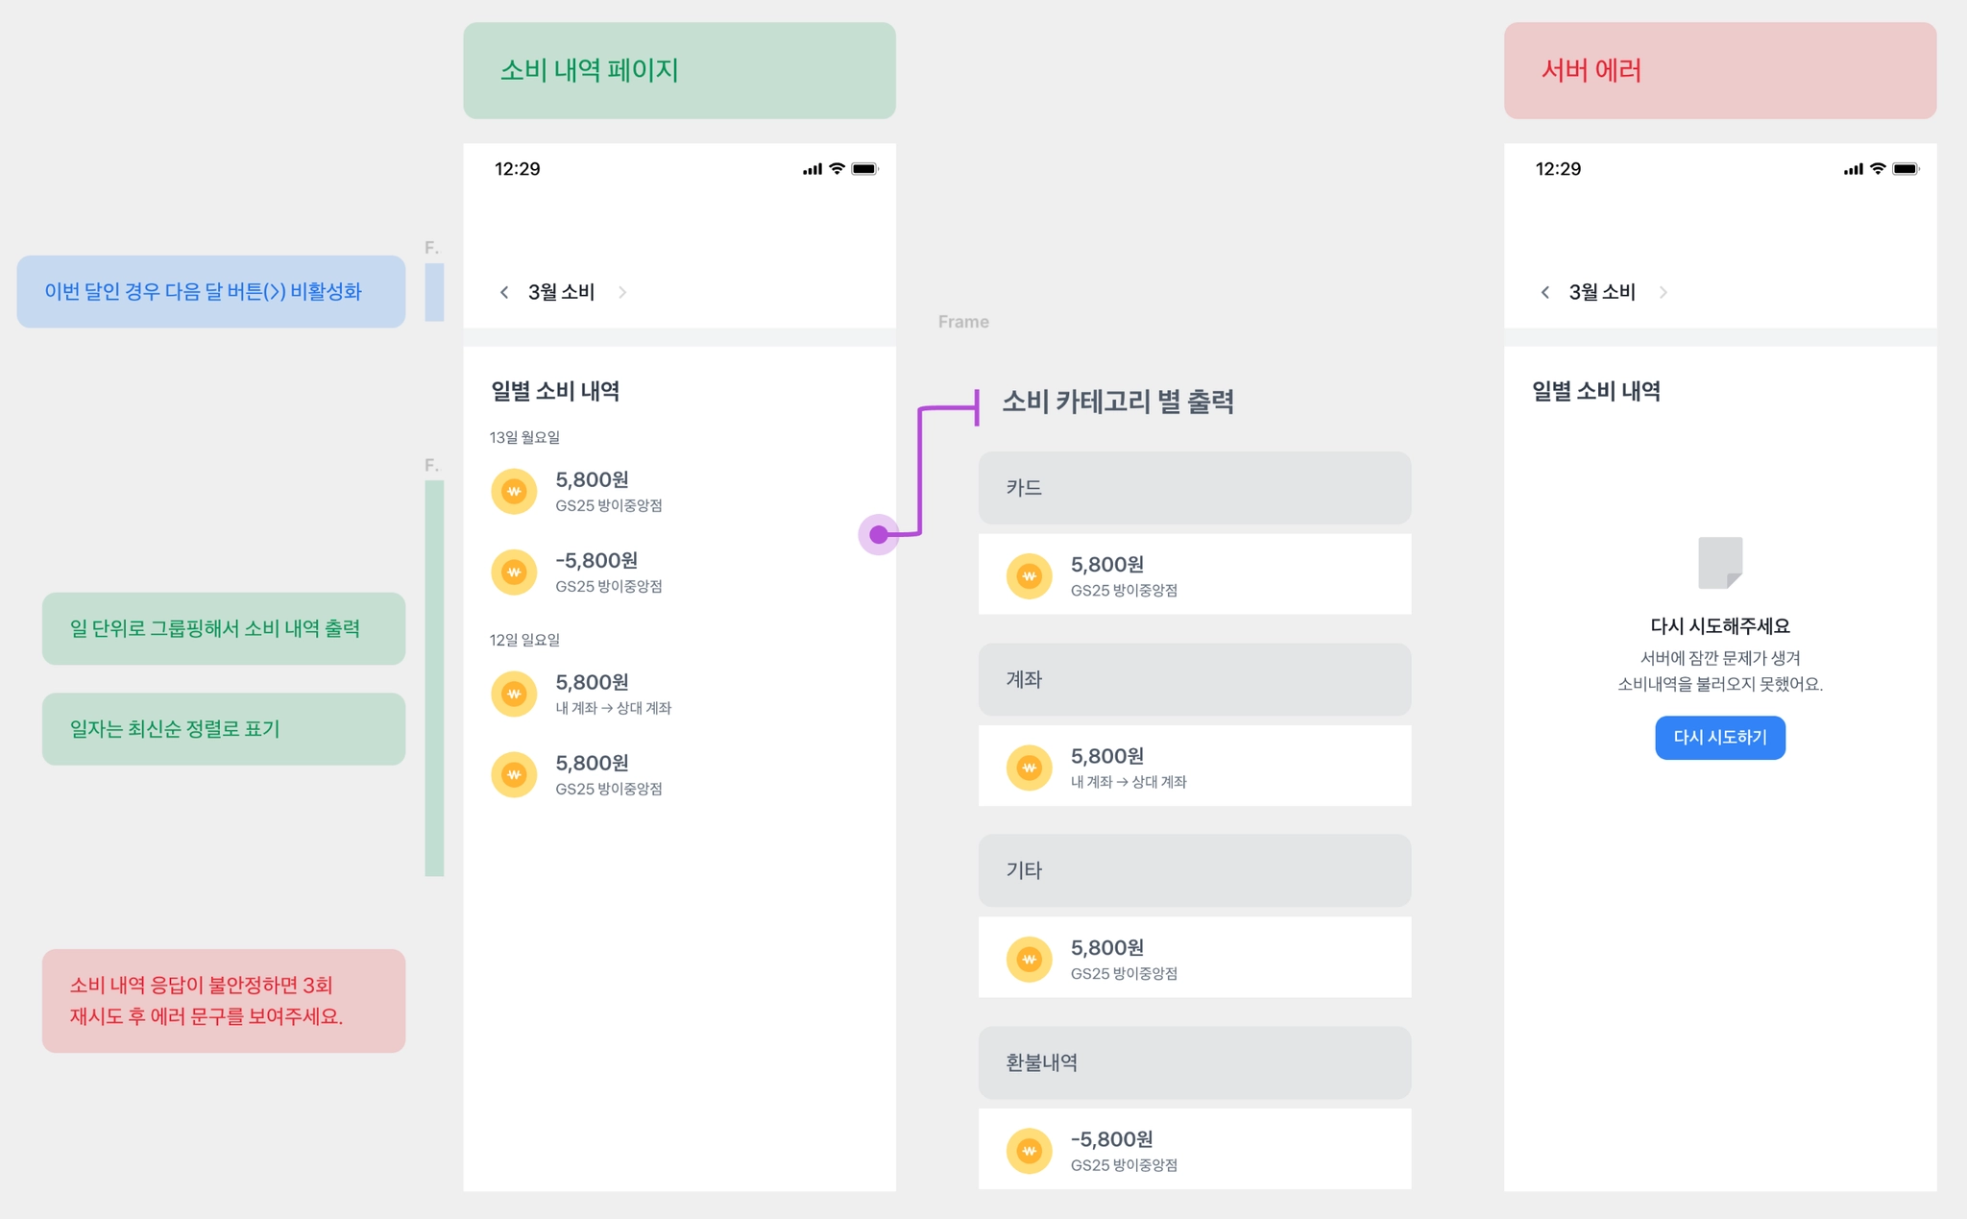Click the green 소비 내역 페이지 label

pyautogui.click(x=679, y=70)
